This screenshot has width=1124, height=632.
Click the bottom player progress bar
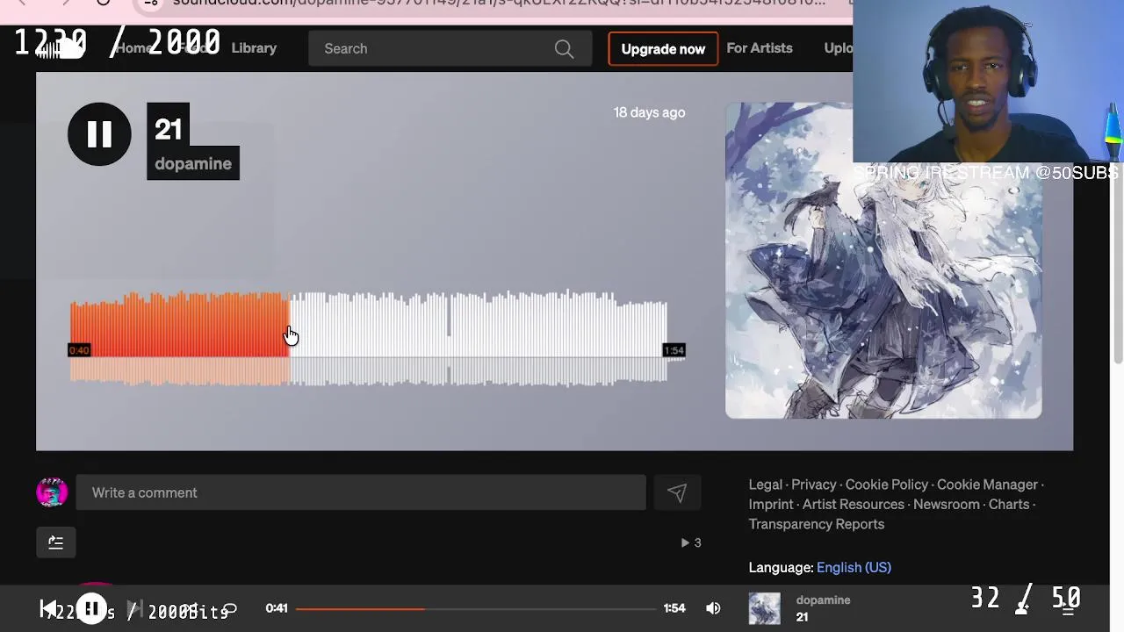[475, 608]
